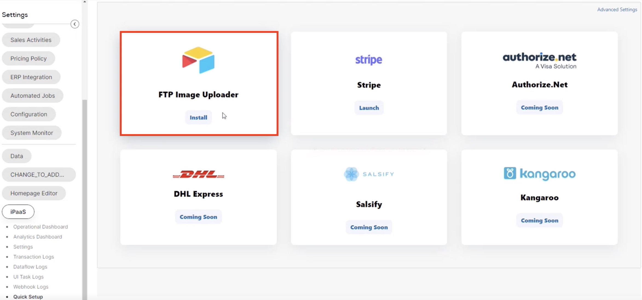The width and height of the screenshot is (642, 300).
Task: Open Homepage Editor
Action: [x=34, y=193]
